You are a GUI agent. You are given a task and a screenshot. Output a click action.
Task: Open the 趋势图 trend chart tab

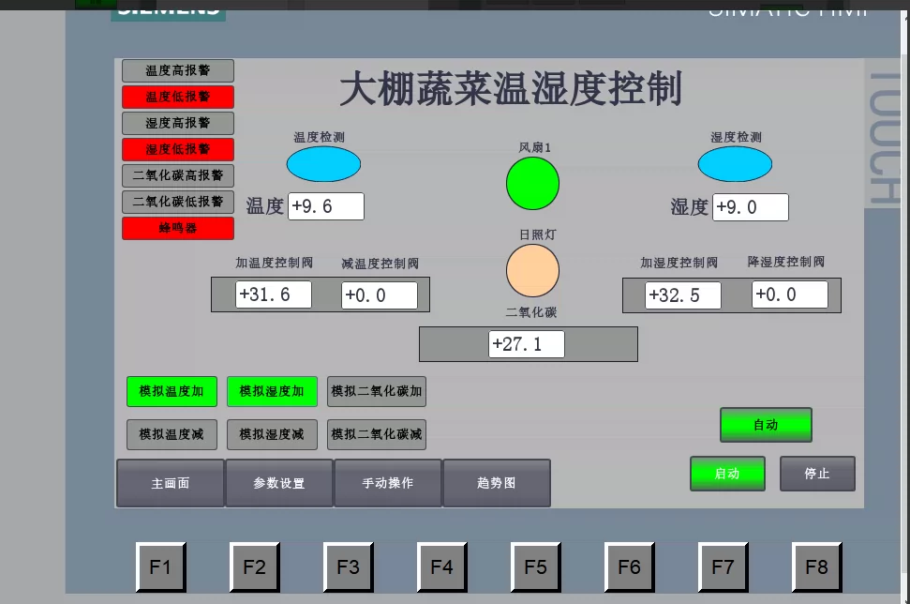point(497,483)
